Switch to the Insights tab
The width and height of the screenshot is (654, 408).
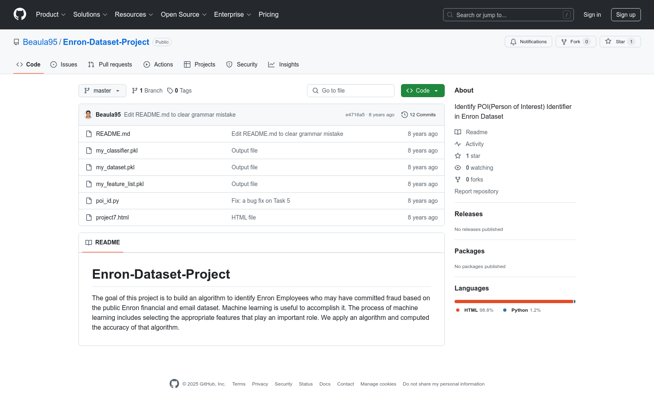tap(284, 64)
